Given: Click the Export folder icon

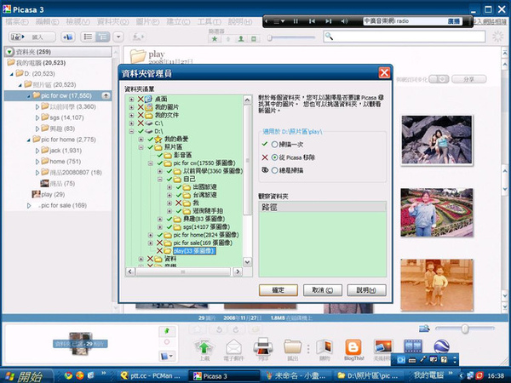Looking at the screenshot, I should tap(292, 347).
